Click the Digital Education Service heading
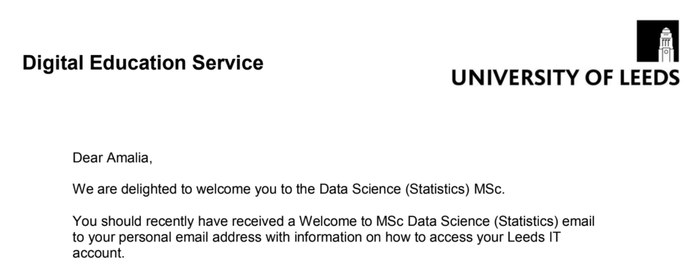The image size is (696, 265). (x=143, y=63)
